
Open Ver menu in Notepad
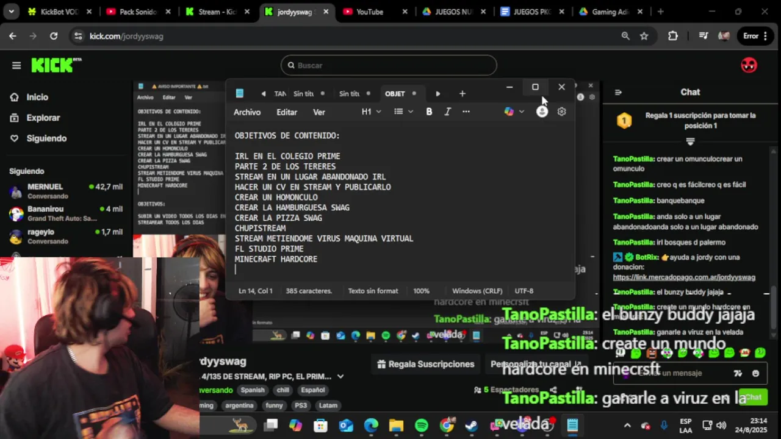pyautogui.click(x=319, y=112)
